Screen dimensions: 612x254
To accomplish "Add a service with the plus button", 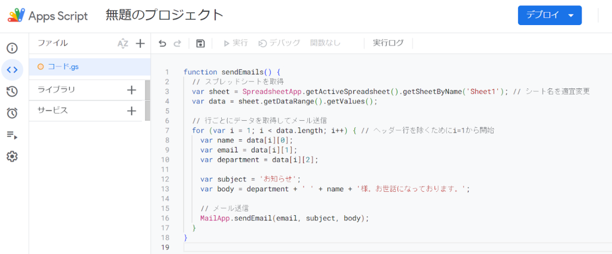I will click(132, 111).
